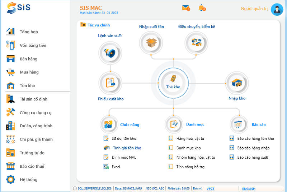Image resolution: width=287 pixels, height=192 pixels.
Task: Open Hệ thống settings module
Action: 29,179
